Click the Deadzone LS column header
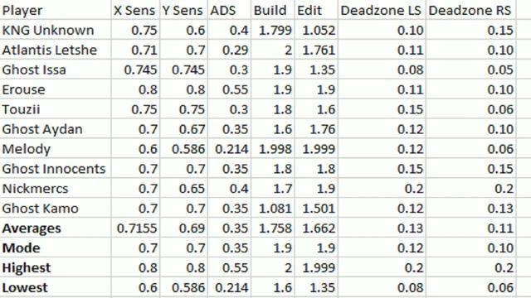This screenshot has height=298, width=531. coord(382,10)
